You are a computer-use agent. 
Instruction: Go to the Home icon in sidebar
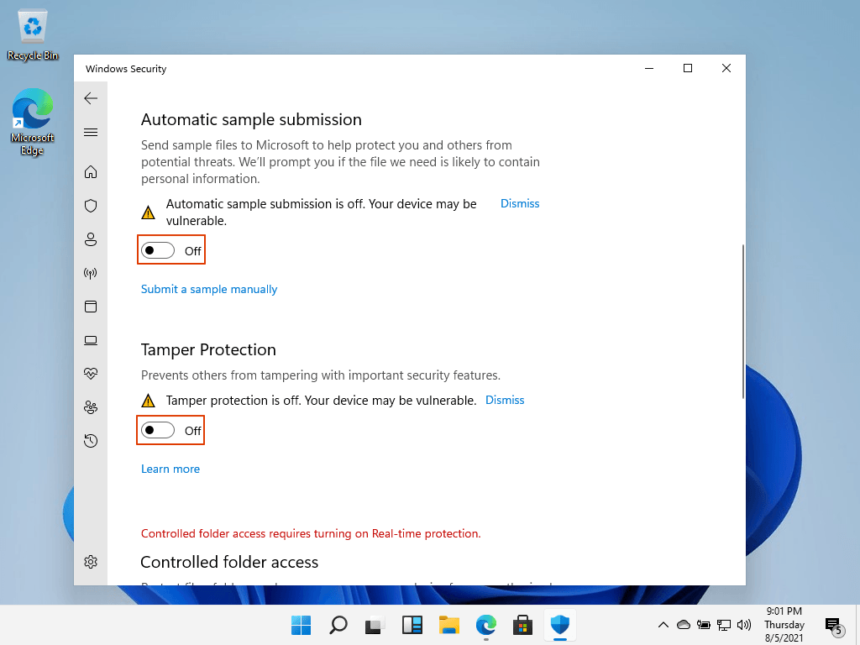coord(91,171)
